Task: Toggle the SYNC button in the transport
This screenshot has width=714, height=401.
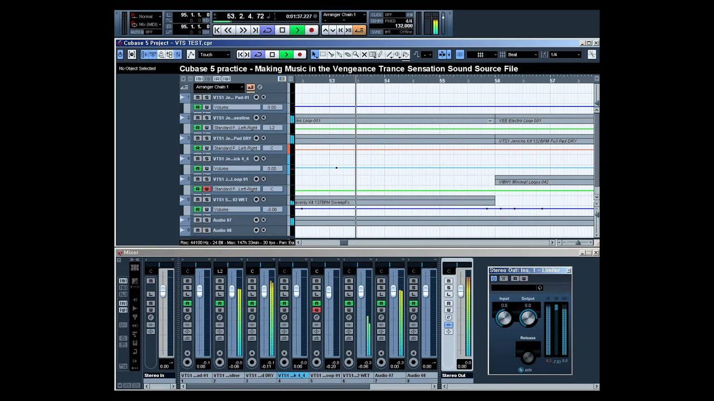Action: point(376,32)
